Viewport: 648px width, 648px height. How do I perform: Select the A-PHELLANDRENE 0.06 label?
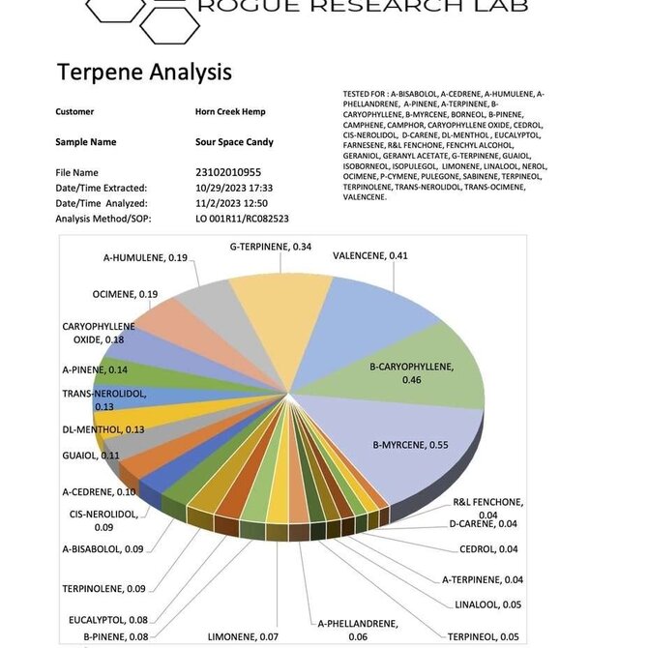click(358, 631)
